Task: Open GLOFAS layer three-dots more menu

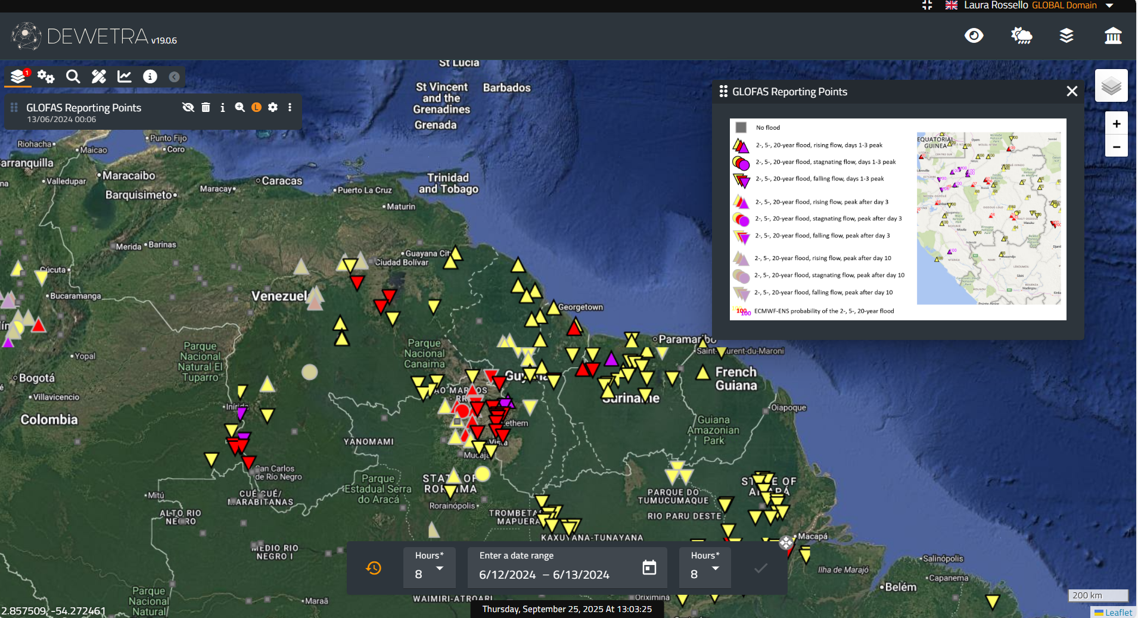Action: [290, 107]
